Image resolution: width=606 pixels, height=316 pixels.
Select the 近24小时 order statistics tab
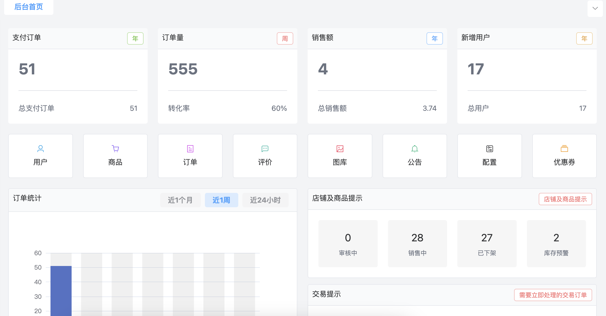click(265, 200)
